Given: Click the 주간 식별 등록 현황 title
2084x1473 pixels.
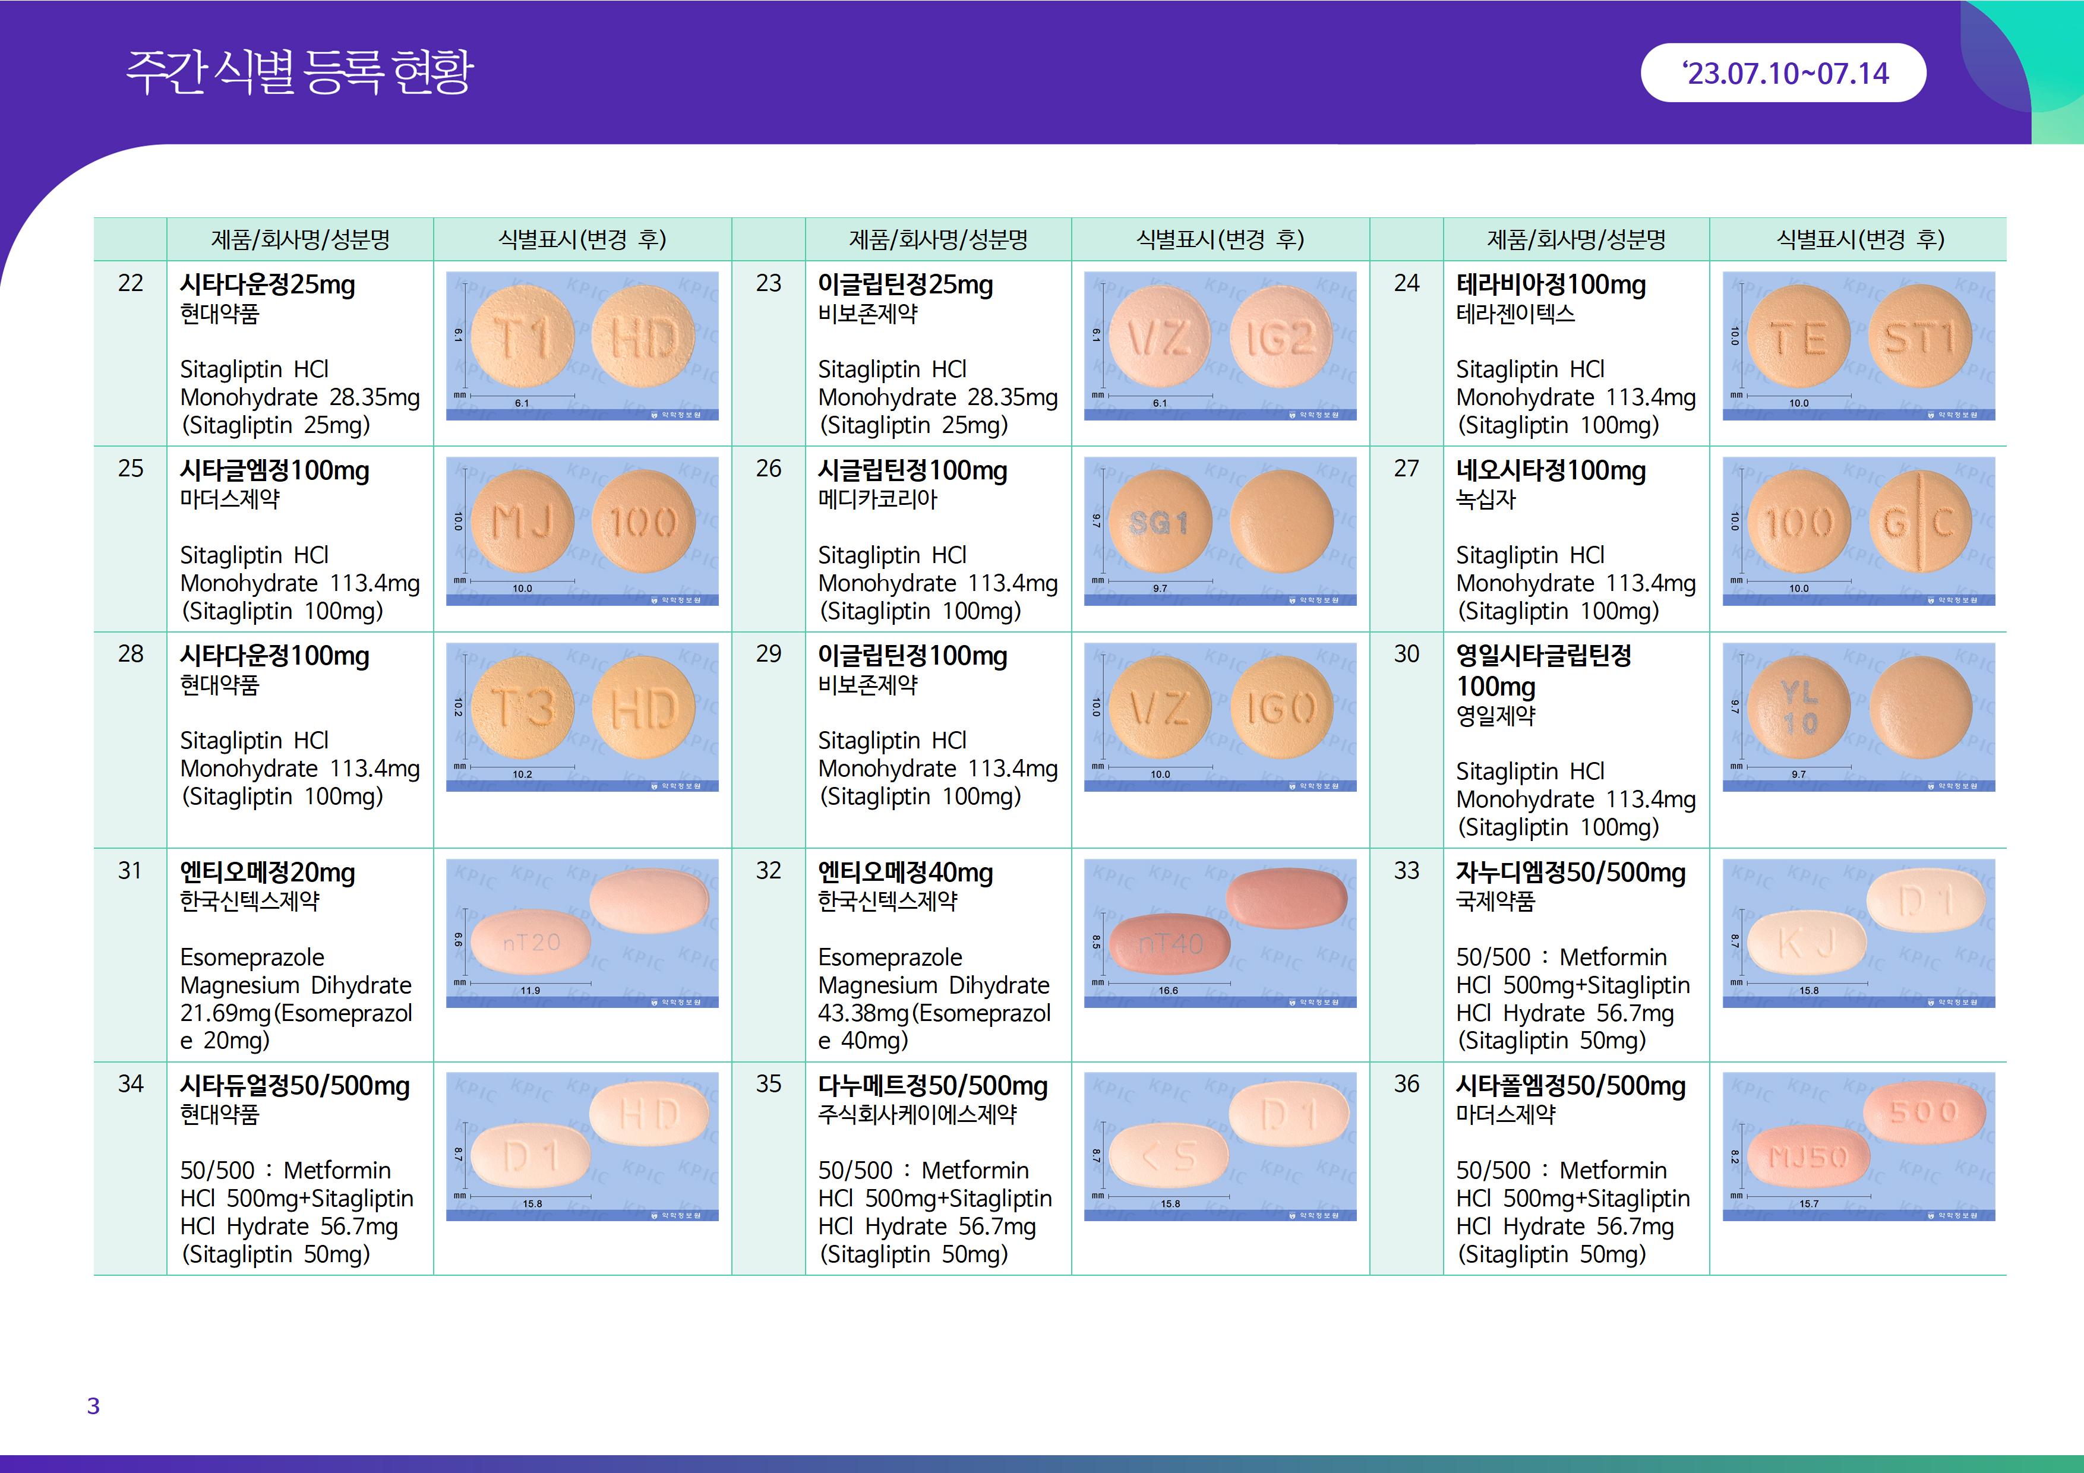Looking at the screenshot, I should [x=299, y=72].
